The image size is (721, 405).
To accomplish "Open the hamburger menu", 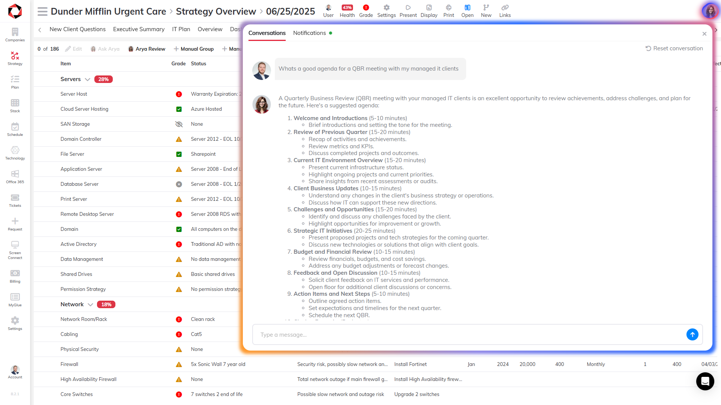I will coord(42,12).
